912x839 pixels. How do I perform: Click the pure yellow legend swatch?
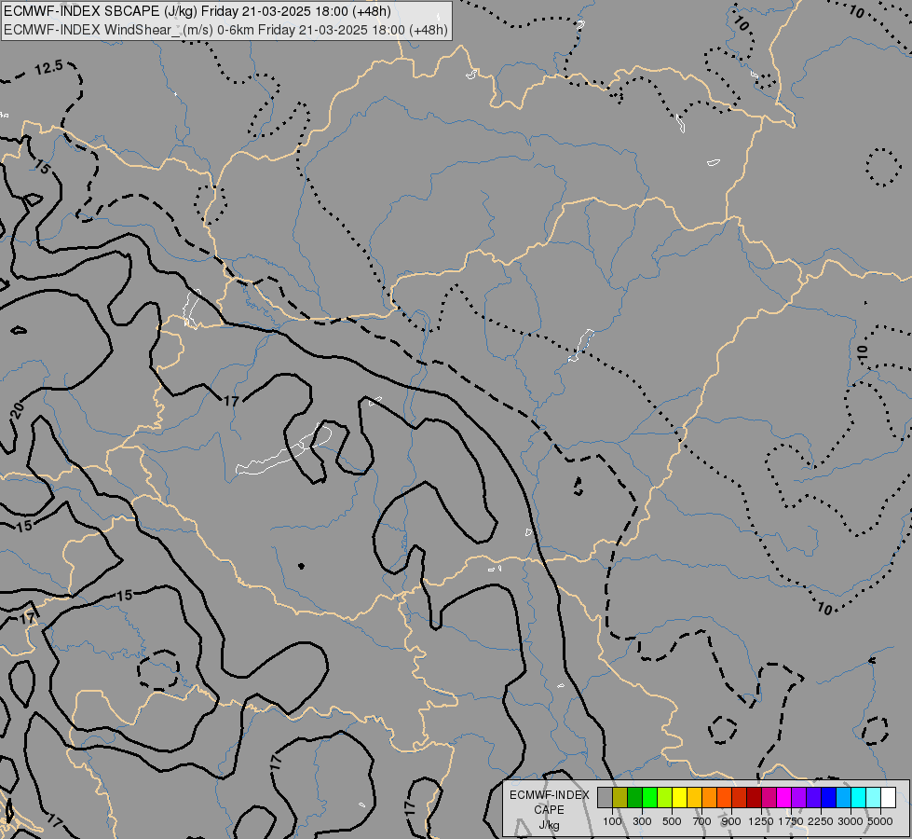click(679, 798)
